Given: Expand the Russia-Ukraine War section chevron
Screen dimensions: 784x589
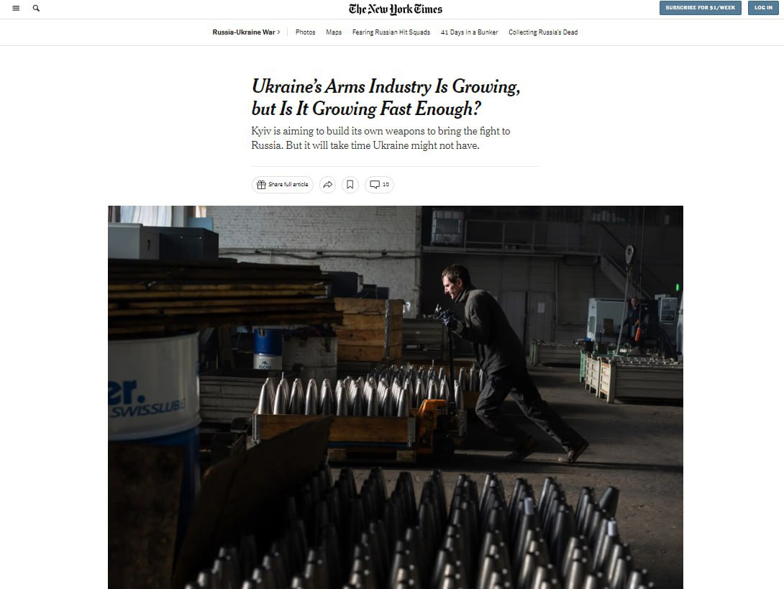Looking at the screenshot, I should pyautogui.click(x=278, y=32).
